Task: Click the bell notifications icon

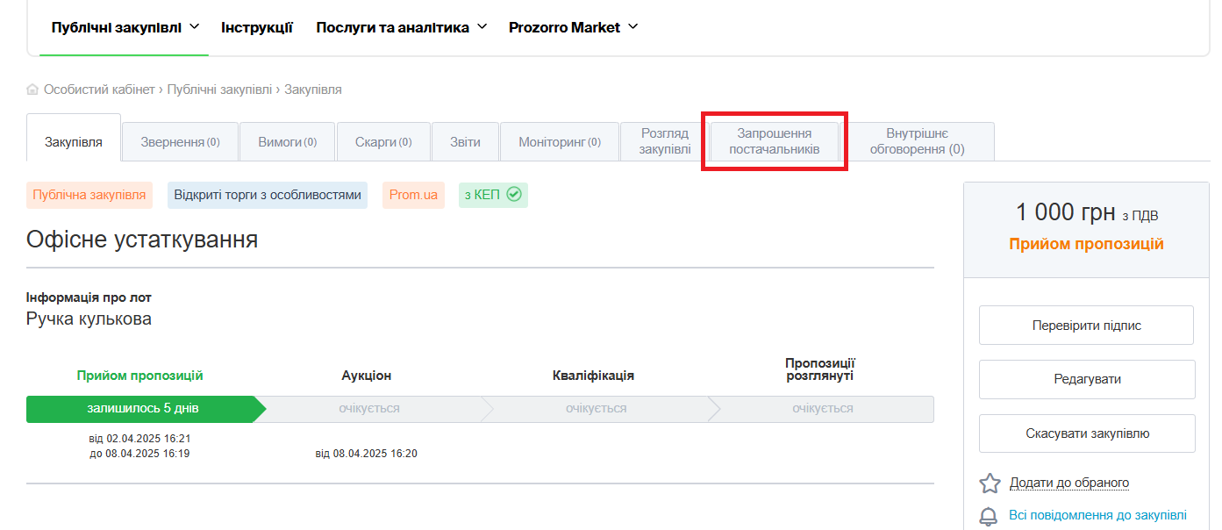Action: 990,516
